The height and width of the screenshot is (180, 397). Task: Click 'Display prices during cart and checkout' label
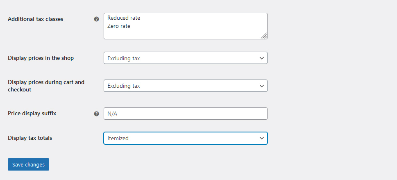point(46,86)
